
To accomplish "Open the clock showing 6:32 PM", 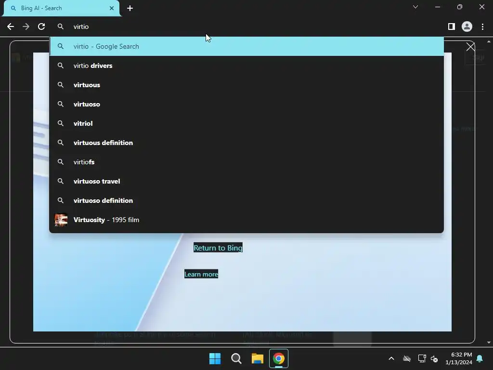I will pyautogui.click(x=459, y=358).
